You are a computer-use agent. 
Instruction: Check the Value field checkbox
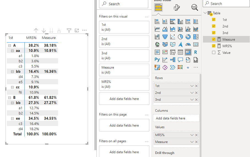(214, 52)
